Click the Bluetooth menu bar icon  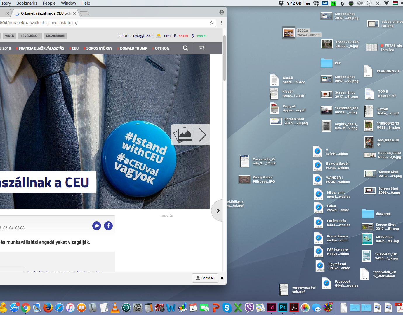(378, 3)
